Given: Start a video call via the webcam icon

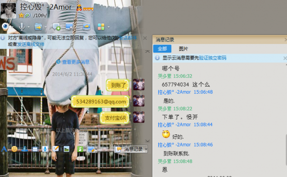Looking at the screenshot, I should coord(5,27).
